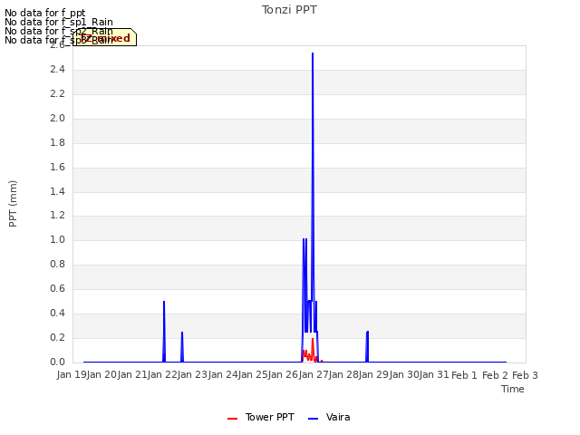Screen dimensions: 580x435
Task: Click the TZ_mixed annotation label
Action: tap(105, 38)
